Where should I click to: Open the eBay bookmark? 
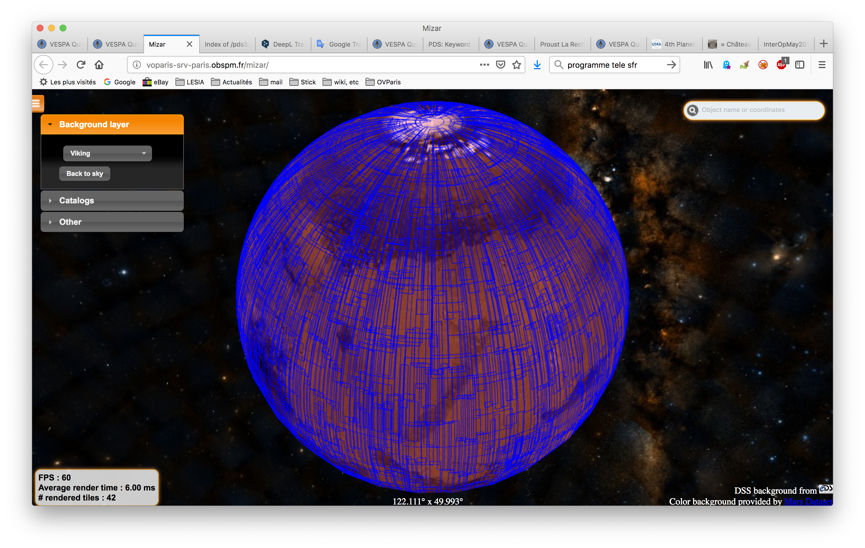tap(155, 82)
